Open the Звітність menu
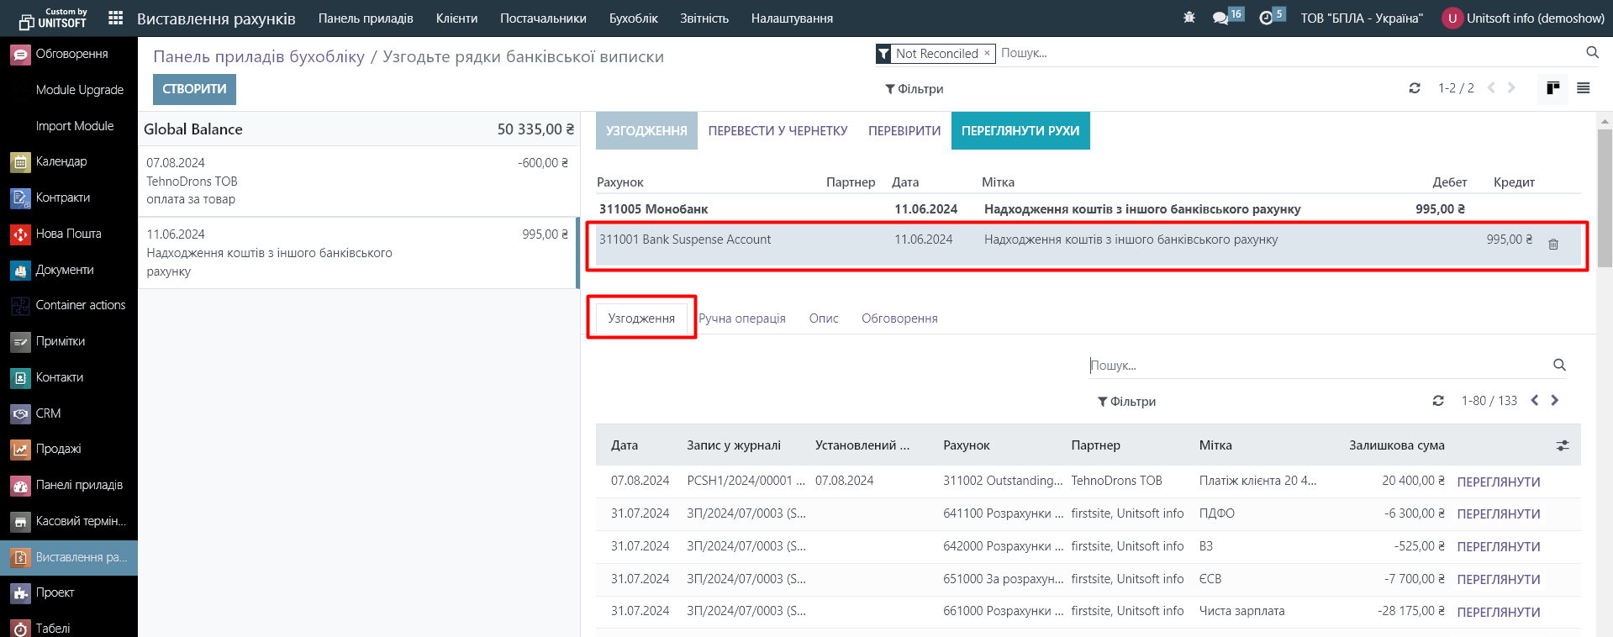1613x637 pixels. point(704,18)
